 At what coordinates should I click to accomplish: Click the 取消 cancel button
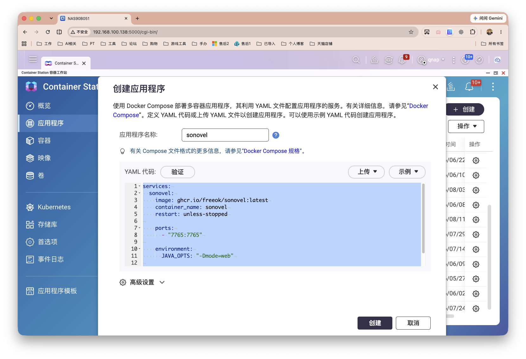(413, 323)
